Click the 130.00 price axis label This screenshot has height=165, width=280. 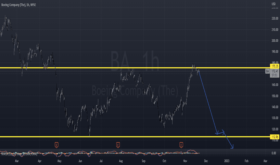[275, 118]
